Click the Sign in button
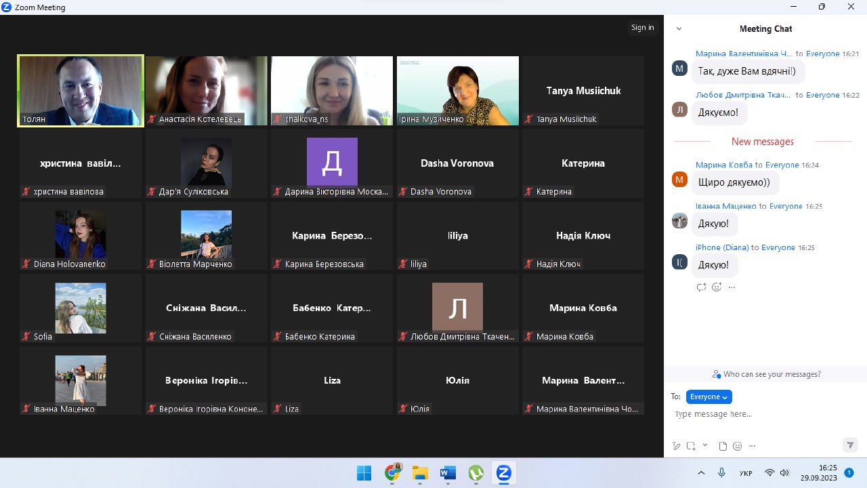This screenshot has width=867, height=488. coord(642,28)
